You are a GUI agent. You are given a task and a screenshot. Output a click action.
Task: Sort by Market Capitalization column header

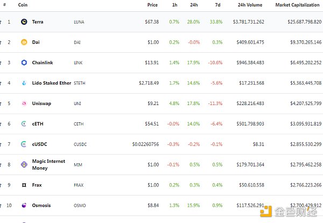[x=298, y=5]
